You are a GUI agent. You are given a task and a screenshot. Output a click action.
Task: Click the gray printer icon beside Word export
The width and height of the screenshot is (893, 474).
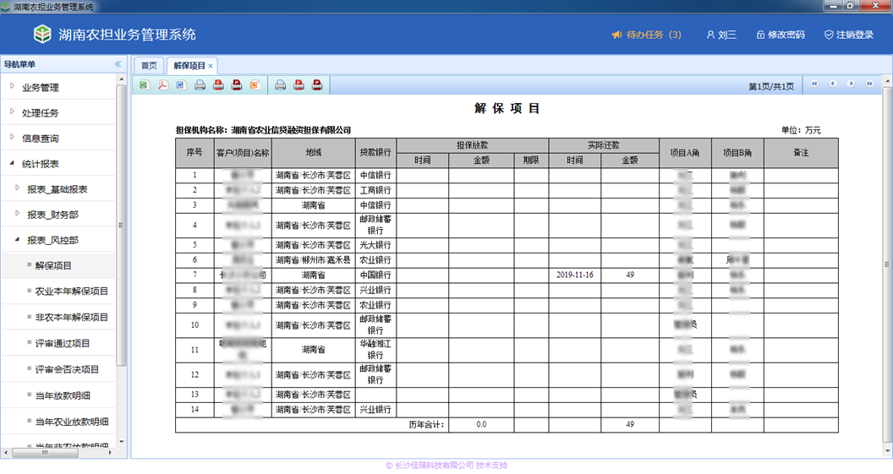[200, 85]
